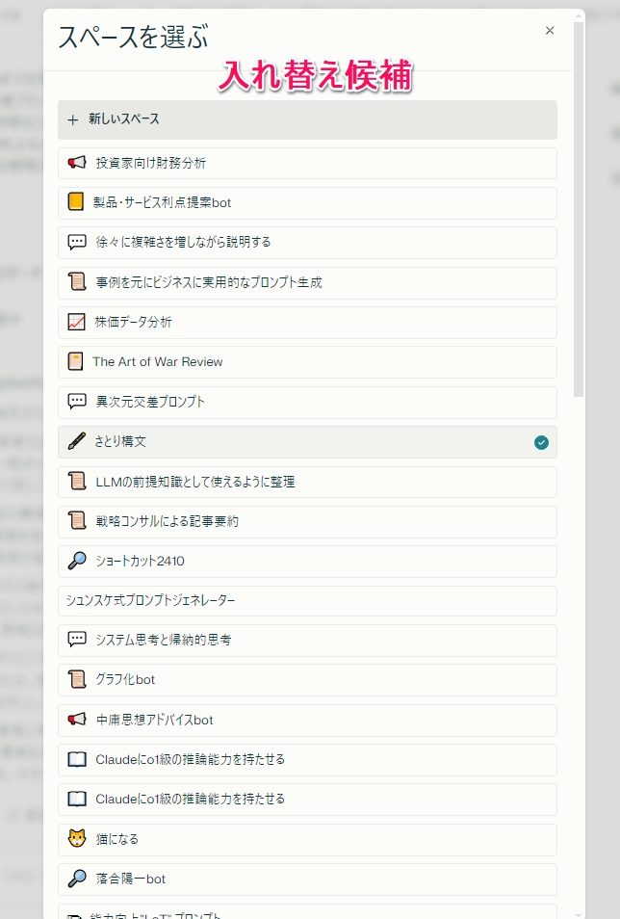Image resolution: width=620 pixels, height=919 pixels.
Task: Click the checkmark on the さとり構文 row
Action: pyautogui.click(x=541, y=442)
